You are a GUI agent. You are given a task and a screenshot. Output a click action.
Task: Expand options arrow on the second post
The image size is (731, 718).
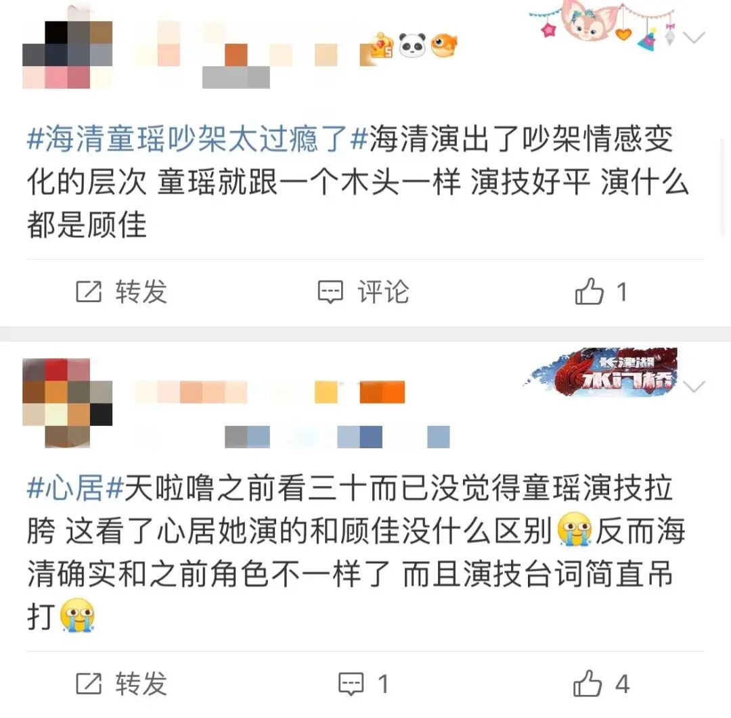coord(694,387)
